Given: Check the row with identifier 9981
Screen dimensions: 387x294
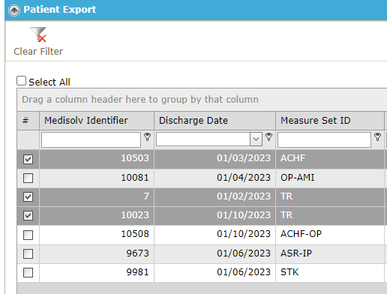Looking at the screenshot, I should (28, 272).
